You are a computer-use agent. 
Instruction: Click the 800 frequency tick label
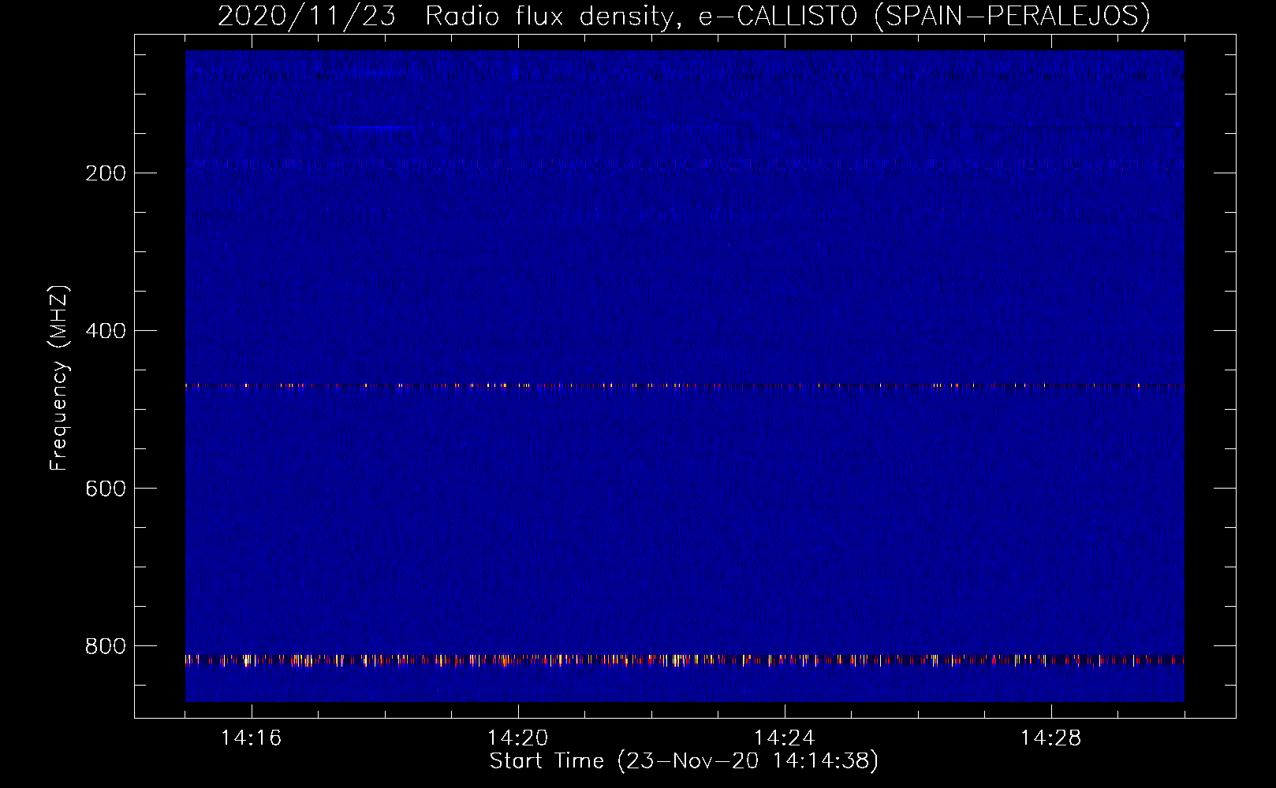point(105,646)
